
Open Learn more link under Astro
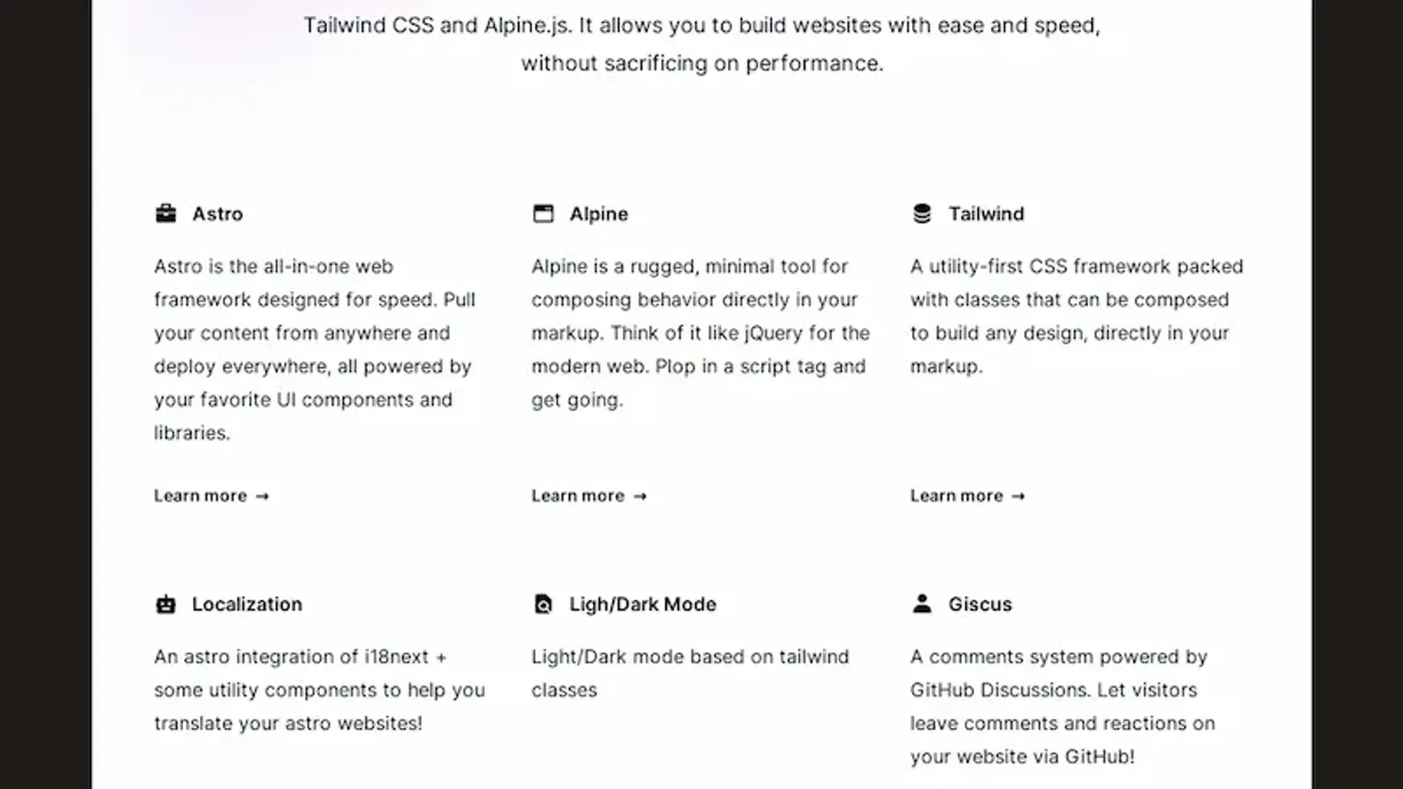[x=211, y=496]
